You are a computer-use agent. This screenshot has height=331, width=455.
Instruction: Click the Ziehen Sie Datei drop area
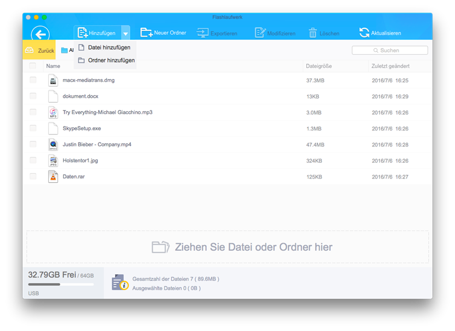point(227,247)
